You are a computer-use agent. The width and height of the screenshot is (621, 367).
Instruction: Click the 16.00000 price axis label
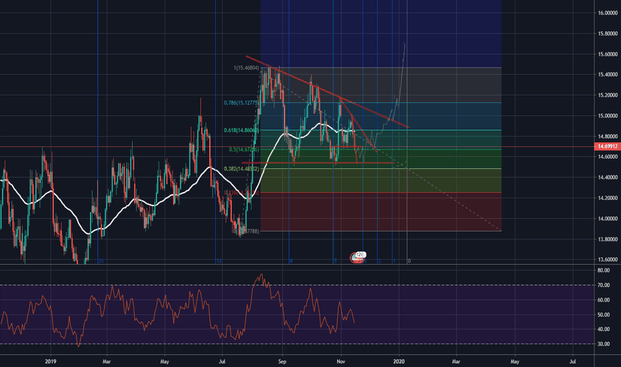pos(605,13)
